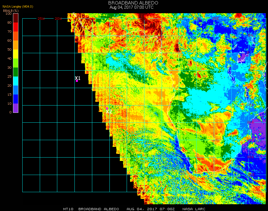Click the dark green 25–30% legend swatch
The width and height of the screenshot is (268, 211).
(x=16, y=72)
